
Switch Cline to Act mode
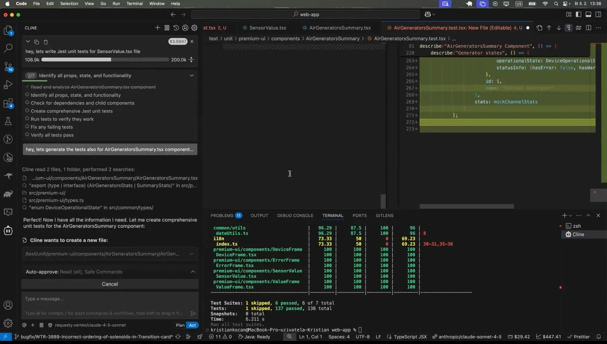192,325
